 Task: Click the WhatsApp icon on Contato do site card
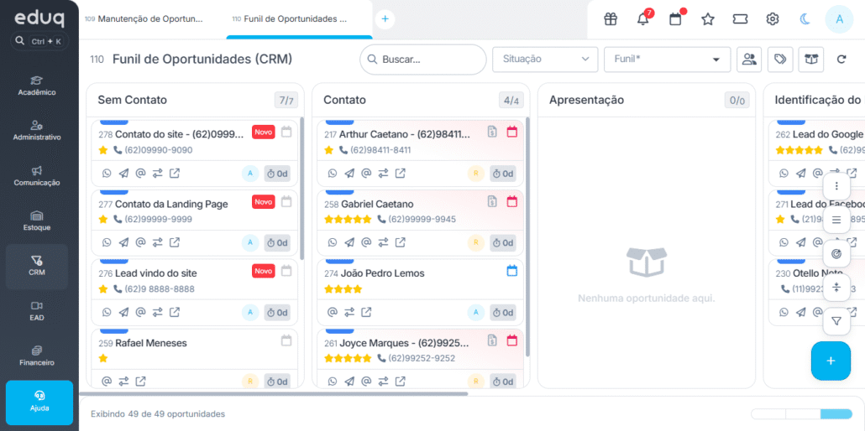click(x=107, y=174)
